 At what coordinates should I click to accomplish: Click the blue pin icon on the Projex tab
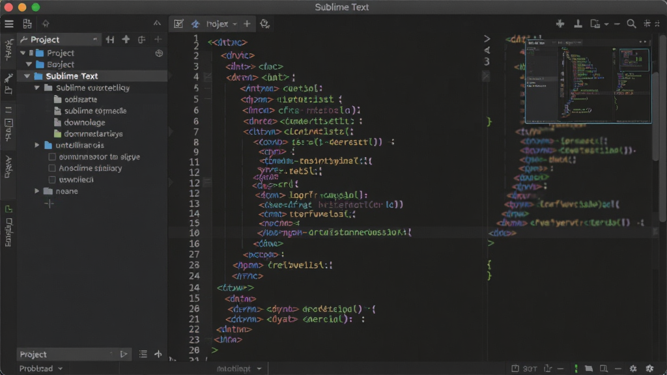(195, 24)
